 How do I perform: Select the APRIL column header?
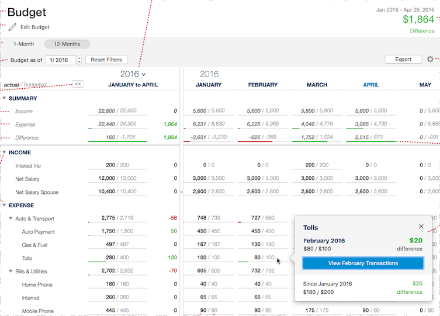[x=370, y=85]
